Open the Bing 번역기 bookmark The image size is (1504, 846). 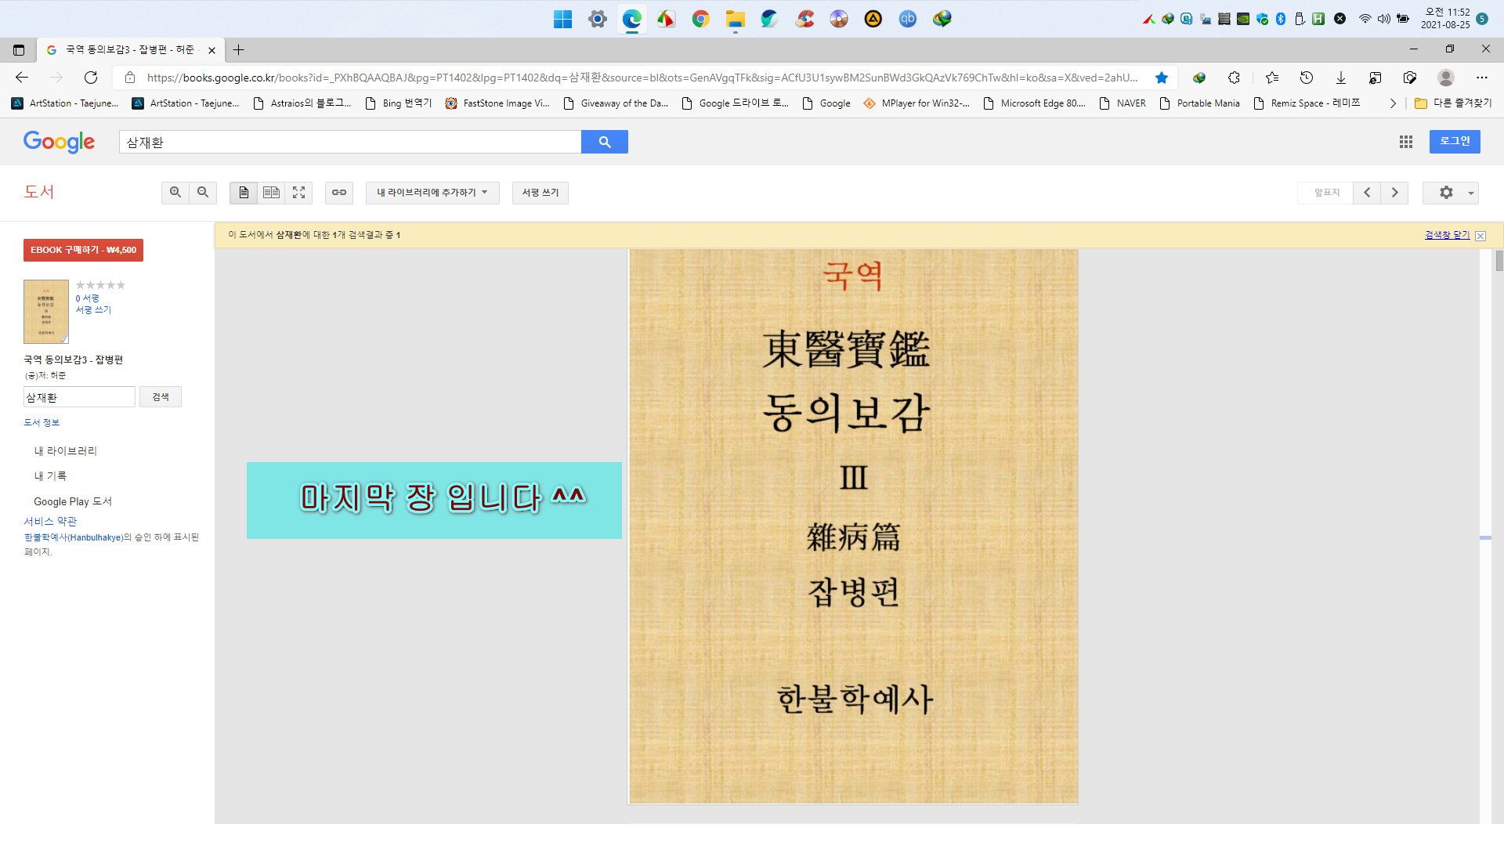[x=399, y=103]
